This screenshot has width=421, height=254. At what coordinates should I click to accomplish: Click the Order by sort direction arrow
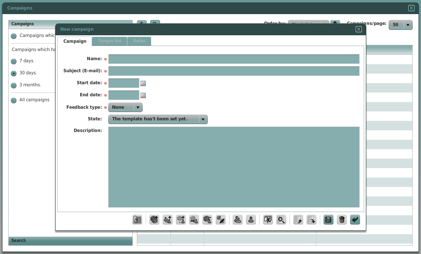335,24
